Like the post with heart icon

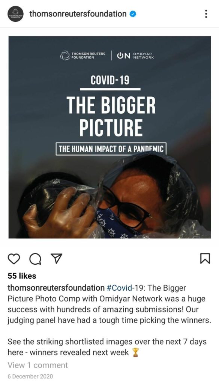[14, 259]
